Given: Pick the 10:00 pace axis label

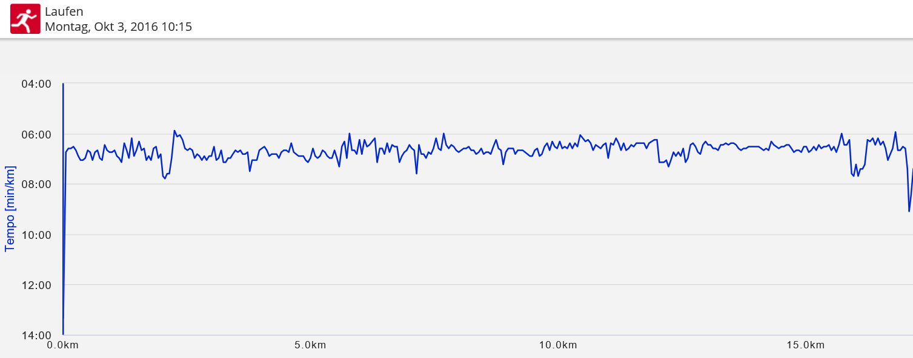Looking at the screenshot, I should point(36,235).
